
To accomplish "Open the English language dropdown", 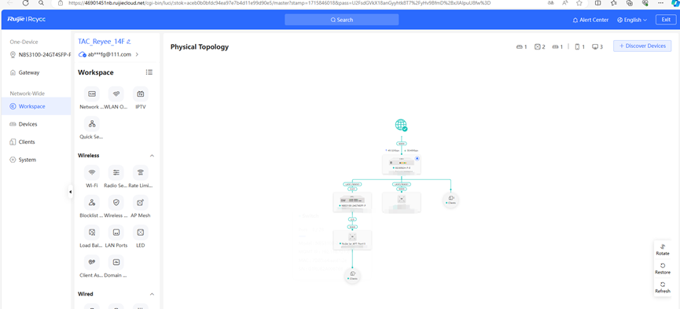I will point(632,20).
